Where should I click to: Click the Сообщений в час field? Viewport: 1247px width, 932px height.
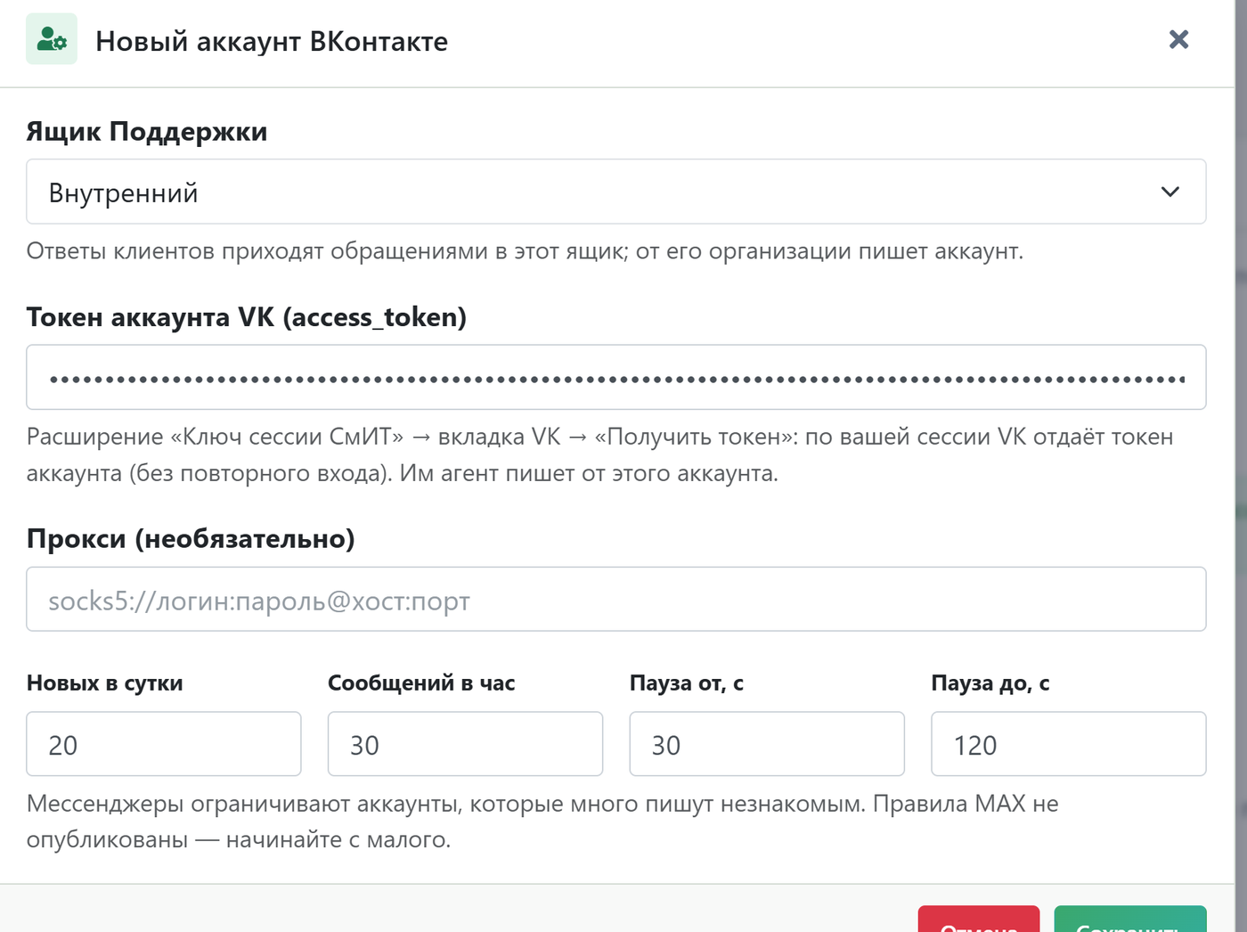pos(465,744)
